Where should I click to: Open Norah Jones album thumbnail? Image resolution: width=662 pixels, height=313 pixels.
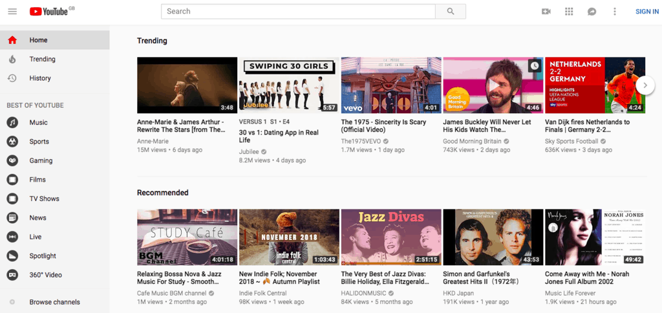(595, 237)
